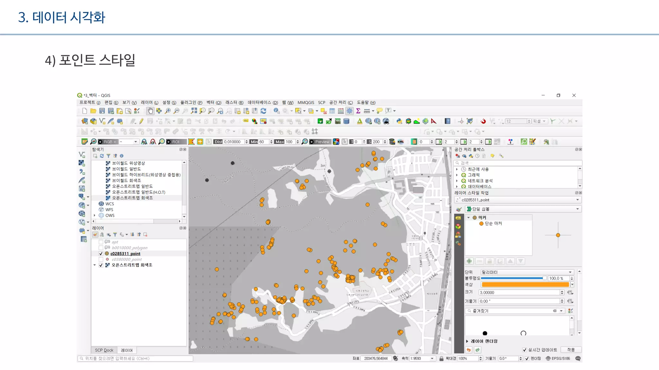Click the 크기 size input field
This screenshot has width=659, height=370.
(x=519, y=293)
